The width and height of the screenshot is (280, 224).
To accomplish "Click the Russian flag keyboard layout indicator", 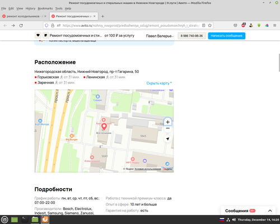I will (x=222, y=220).
